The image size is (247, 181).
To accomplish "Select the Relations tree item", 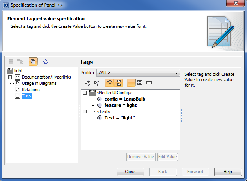I will pyautogui.click(x=31, y=90).
